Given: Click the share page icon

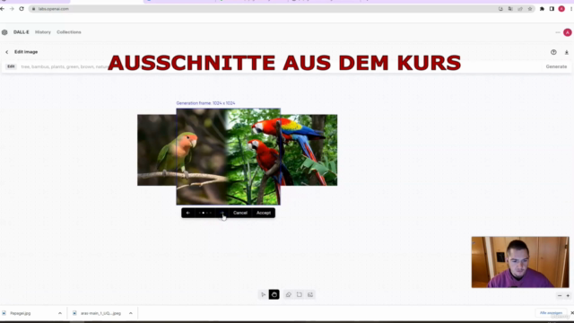Looking at the screenshot, I should point(520,9).
